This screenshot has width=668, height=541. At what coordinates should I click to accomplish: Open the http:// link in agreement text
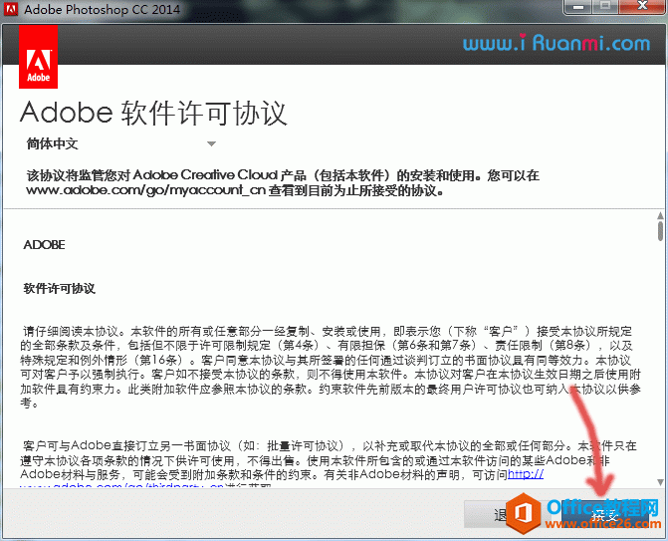(526, 474)
